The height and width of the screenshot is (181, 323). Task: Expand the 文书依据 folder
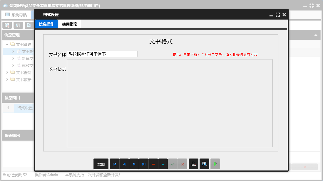click(x=7, y=79)
